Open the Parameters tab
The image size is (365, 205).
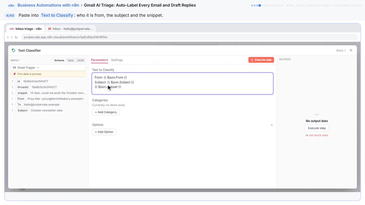tap(100, 60)
